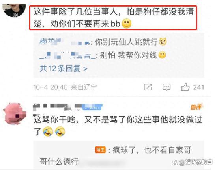
Task: Click the 首评 first-comment badge
Action: click(196, 107)
